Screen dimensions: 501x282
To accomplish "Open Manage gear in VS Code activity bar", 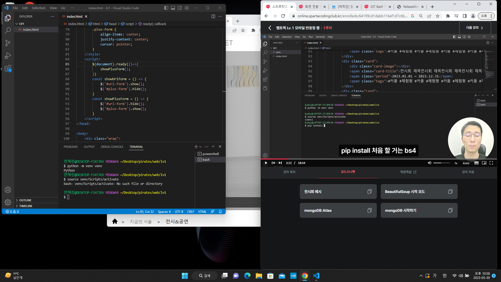I will coord(8,202).
